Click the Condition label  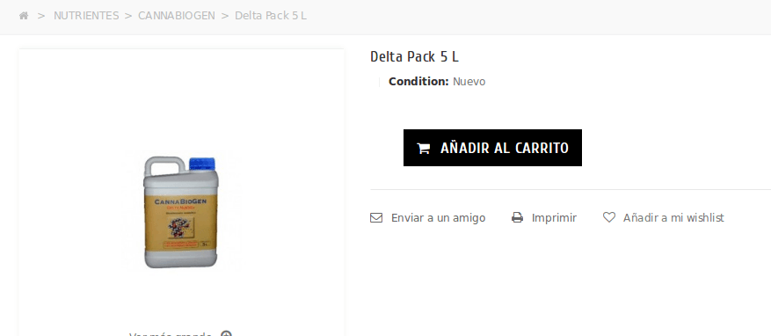tap(418, 82)
